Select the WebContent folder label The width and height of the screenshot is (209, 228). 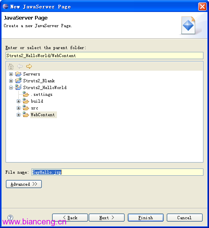[43, 115]
